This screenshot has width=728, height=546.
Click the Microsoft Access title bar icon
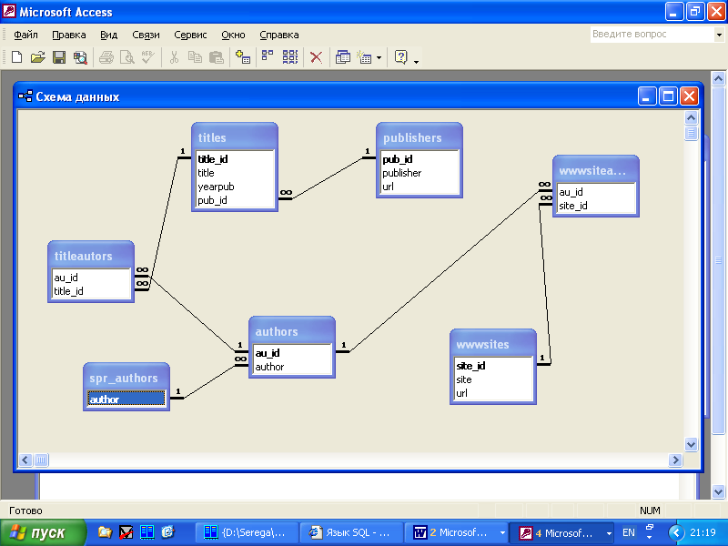pyautogui.click(x=9, y=11)
